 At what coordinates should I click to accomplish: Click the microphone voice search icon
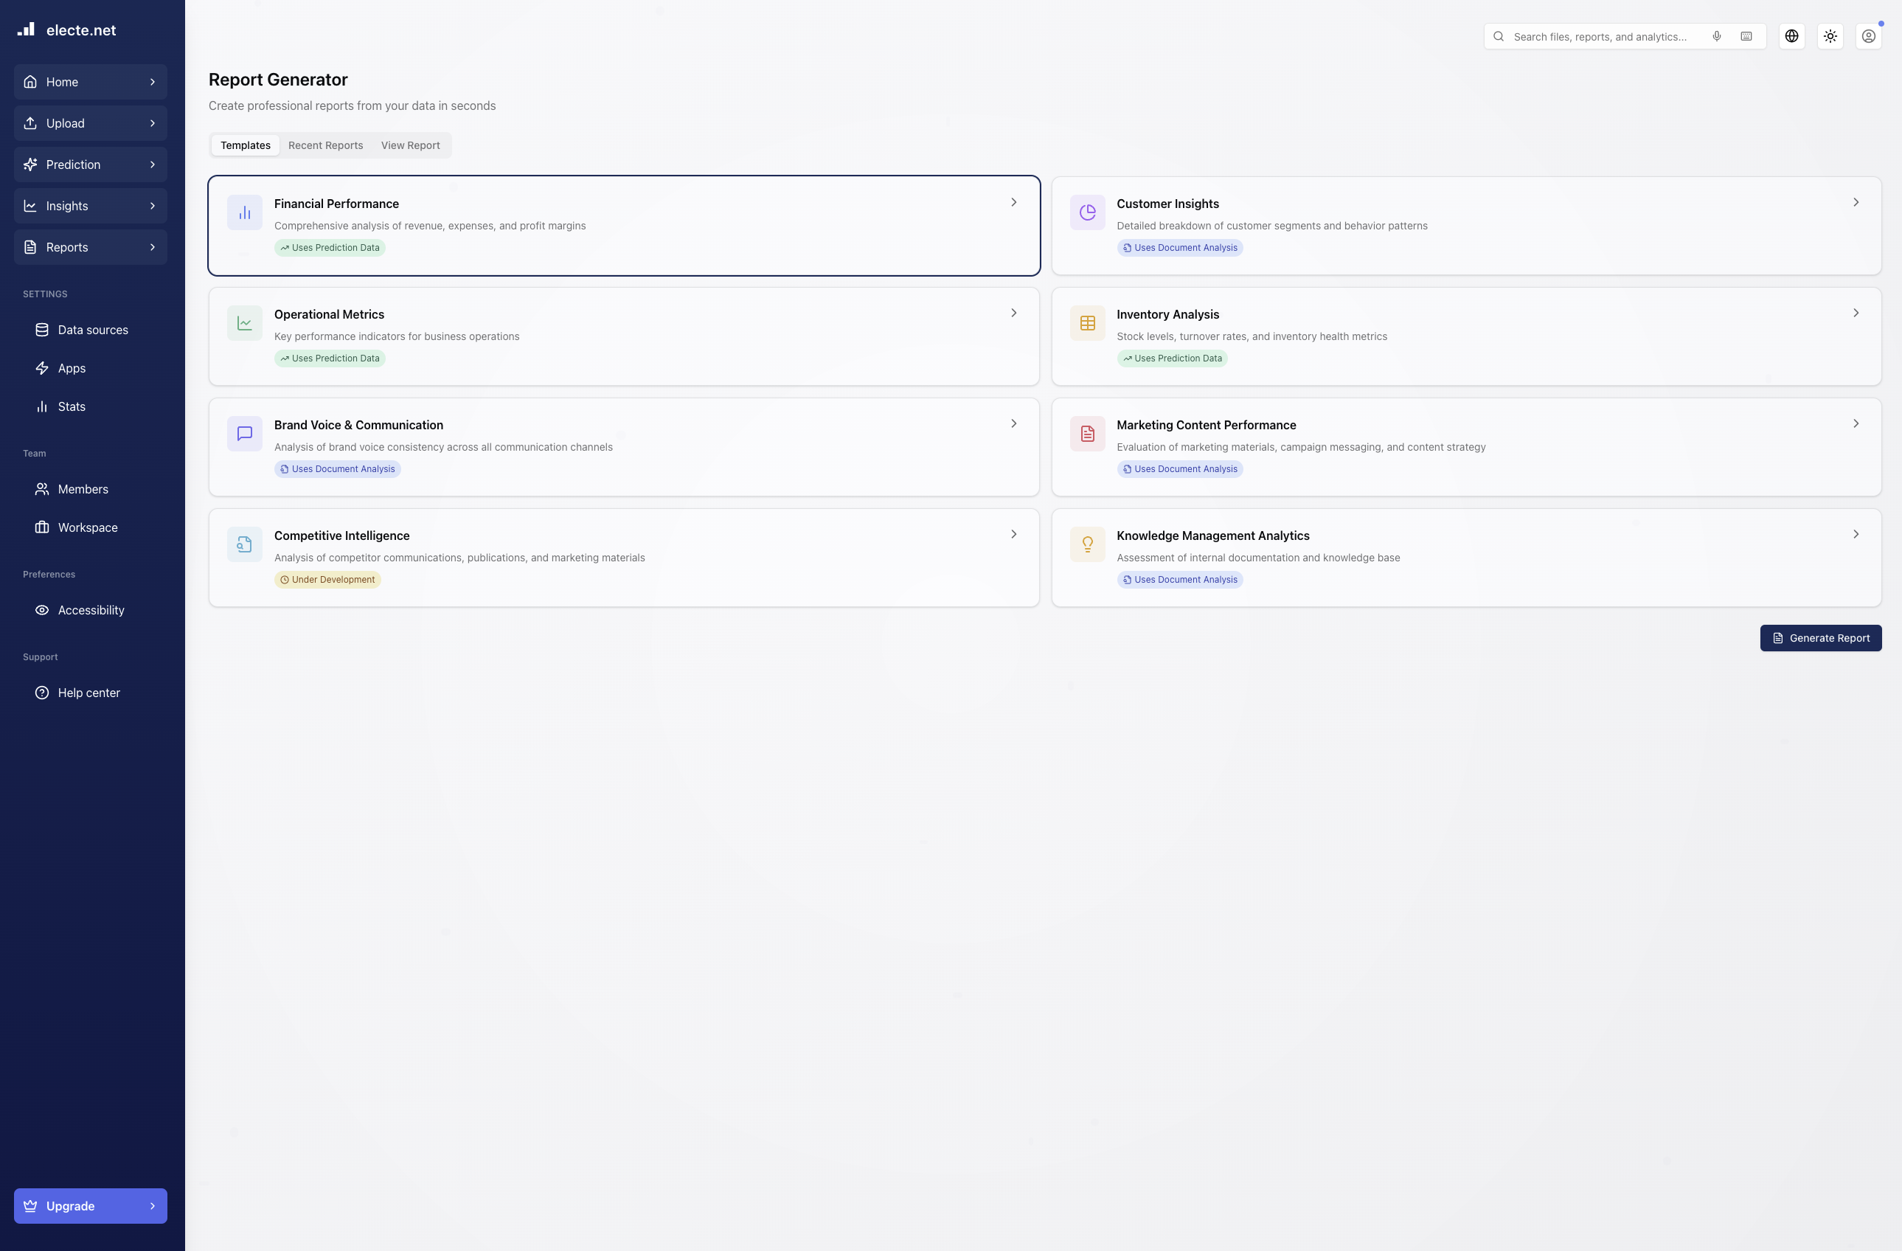(1716, 37)
